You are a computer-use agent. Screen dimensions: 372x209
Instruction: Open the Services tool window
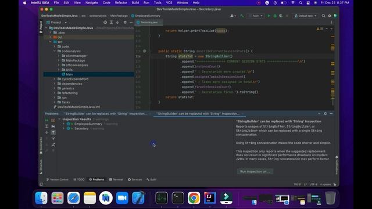click(x=135, y=179)
